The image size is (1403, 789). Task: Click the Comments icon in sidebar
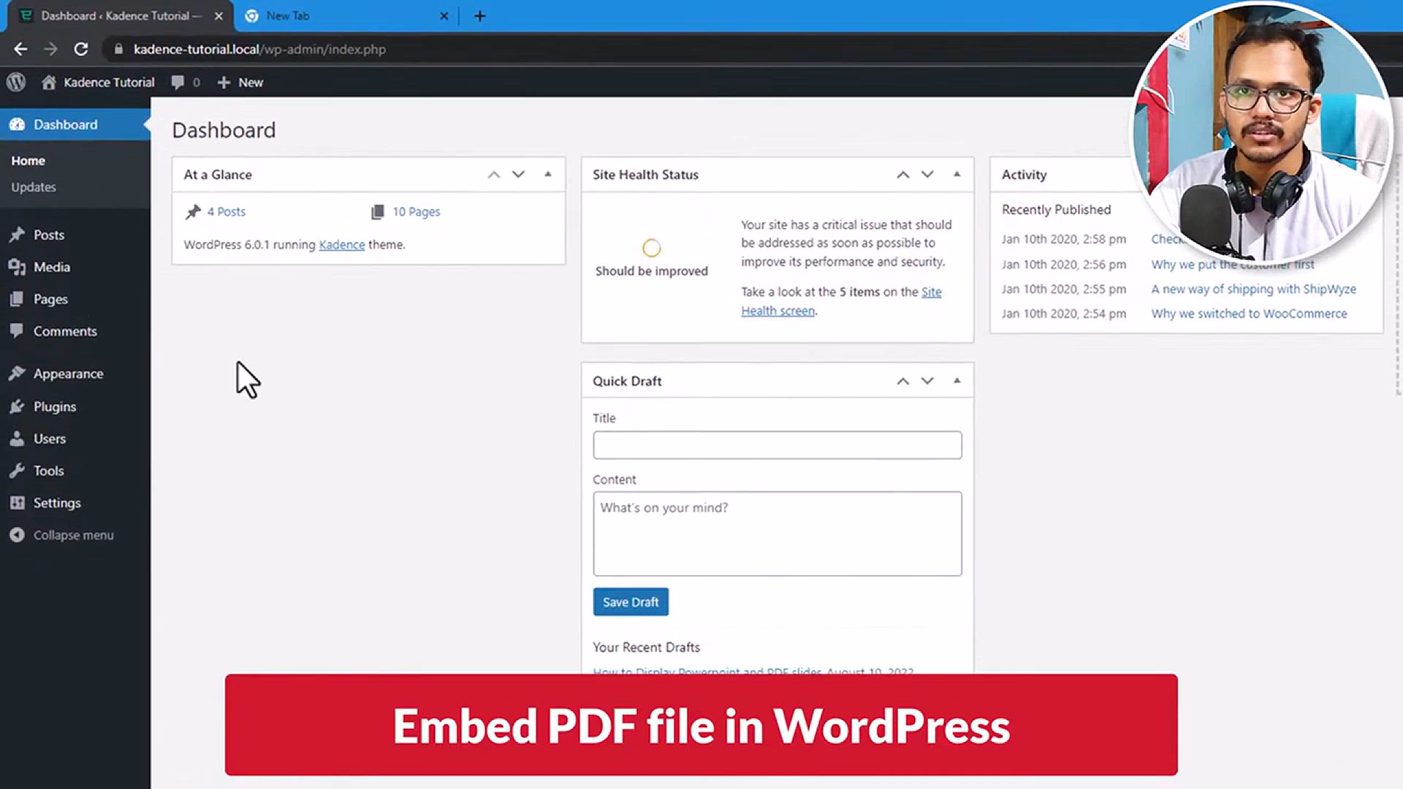tap(17, 330)
